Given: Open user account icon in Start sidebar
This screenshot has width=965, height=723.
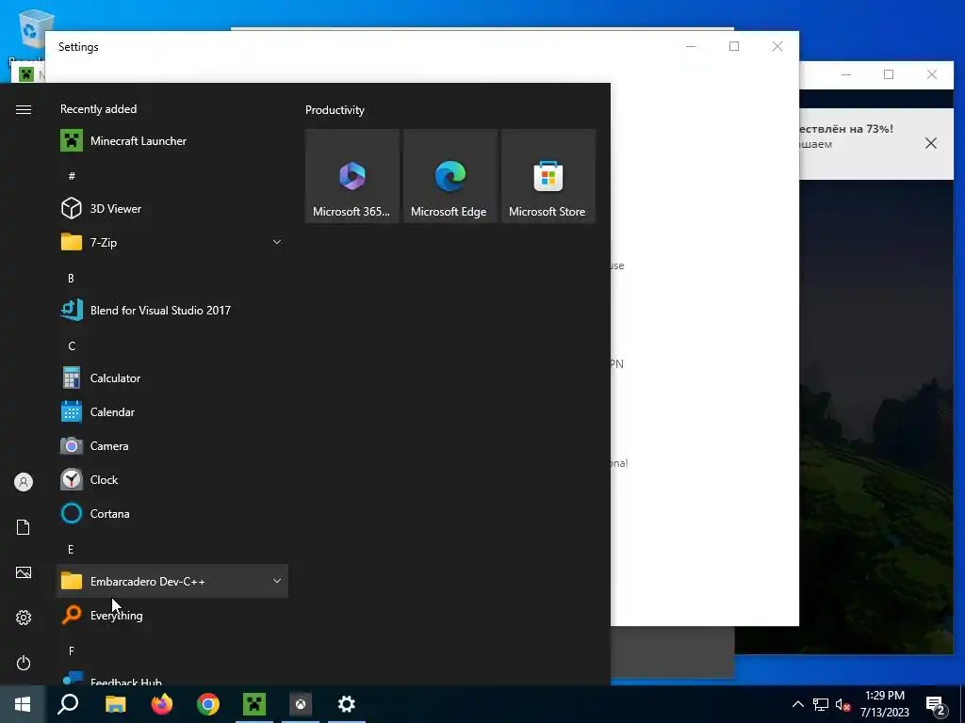Looking at the screenshot, I should [x=24, y=482].
